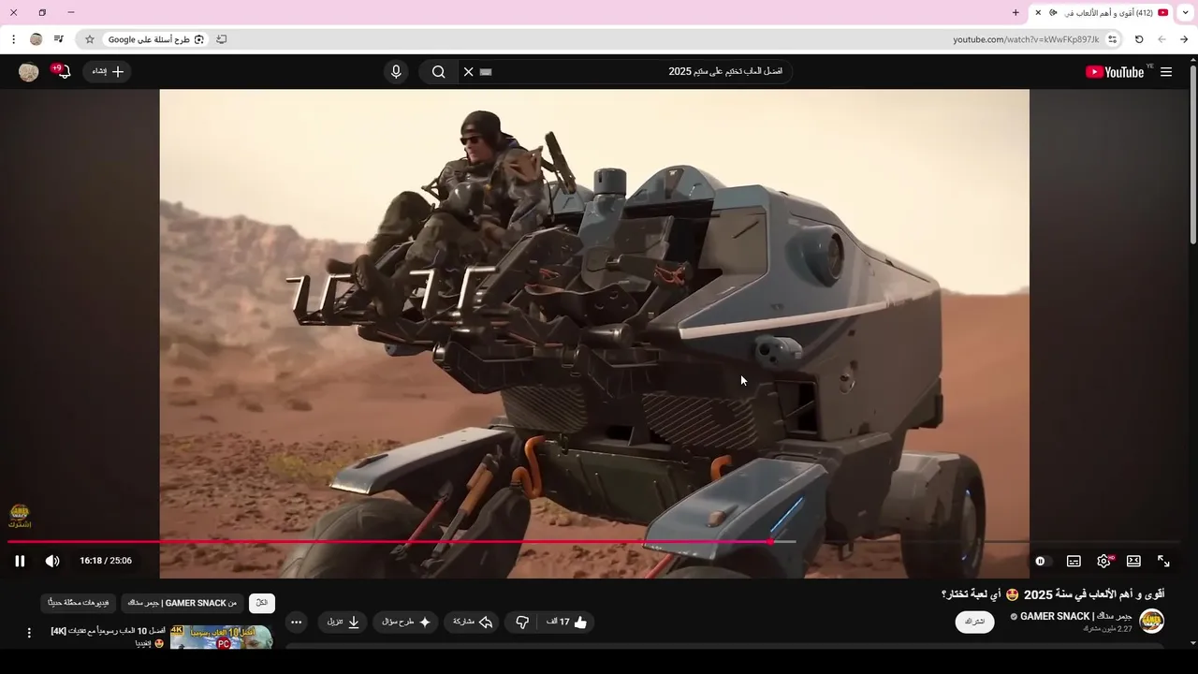Select 'من GAMER SNACK' filter chip

[183, 603]
